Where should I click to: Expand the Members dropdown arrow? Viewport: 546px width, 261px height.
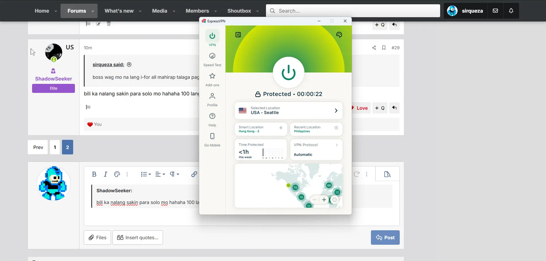[x=215, y=11]
